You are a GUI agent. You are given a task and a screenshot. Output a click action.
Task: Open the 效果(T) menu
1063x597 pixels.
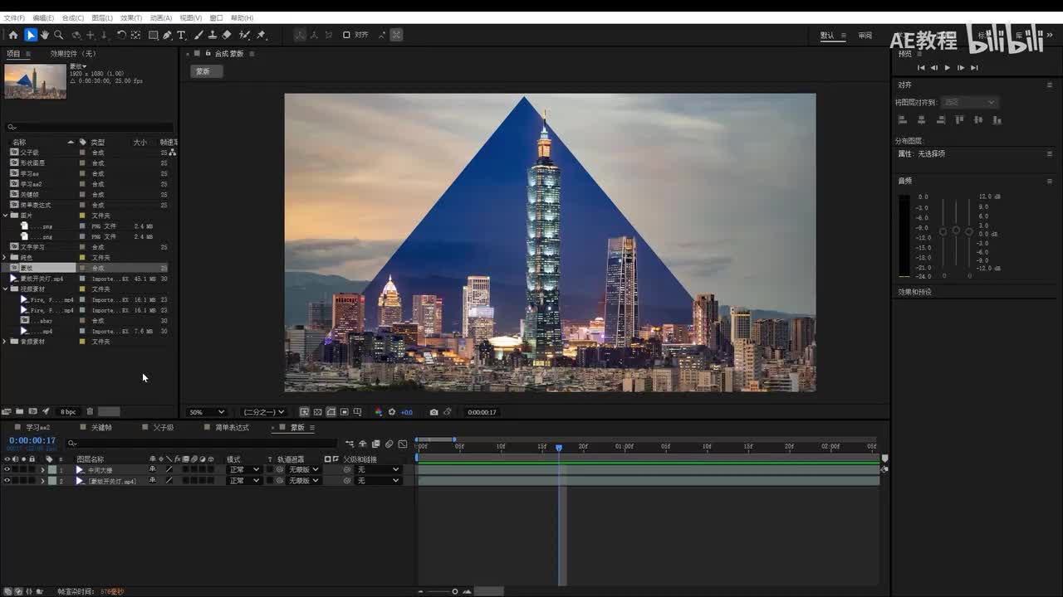click(131, 17)
